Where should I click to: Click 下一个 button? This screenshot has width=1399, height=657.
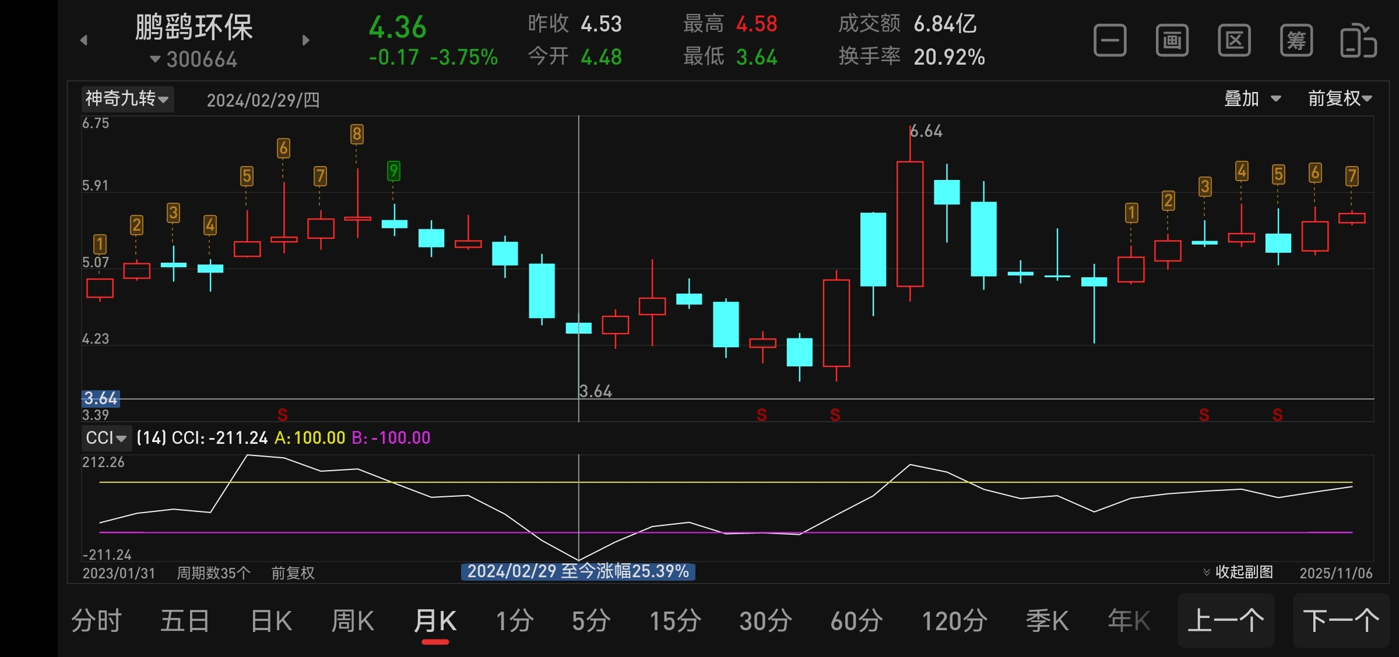click(1341, 621)
